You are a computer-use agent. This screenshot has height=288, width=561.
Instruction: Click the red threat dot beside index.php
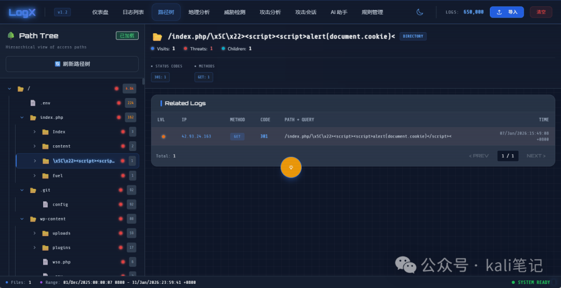click(119, 117)
